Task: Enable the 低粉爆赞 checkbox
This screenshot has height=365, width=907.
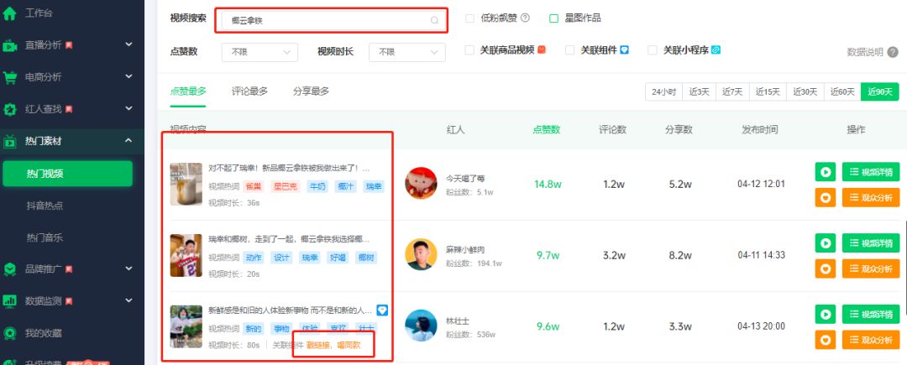Action: 469,18
